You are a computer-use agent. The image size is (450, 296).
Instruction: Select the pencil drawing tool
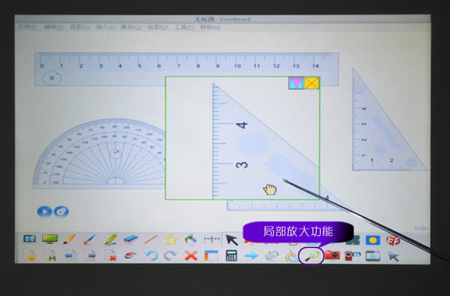click(x=70, y=240)
